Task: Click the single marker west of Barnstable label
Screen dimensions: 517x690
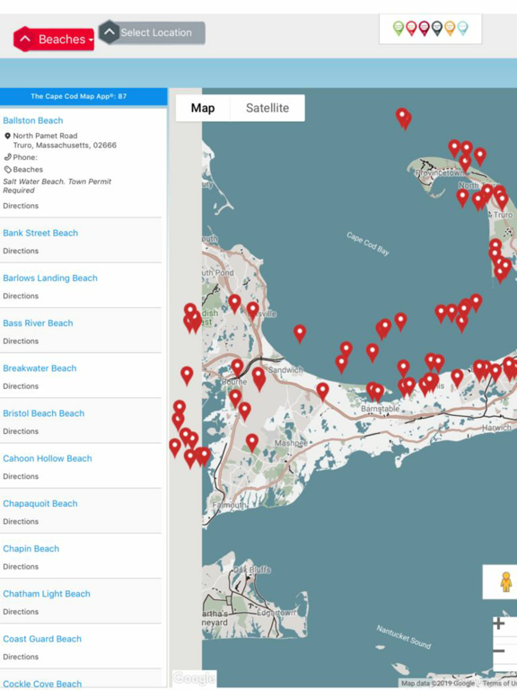Action: tap(323, 392)
